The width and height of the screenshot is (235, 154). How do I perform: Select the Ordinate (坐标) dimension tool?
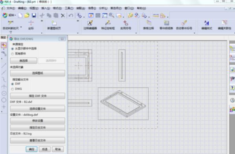pyautogui.click(x=31, y=25)
